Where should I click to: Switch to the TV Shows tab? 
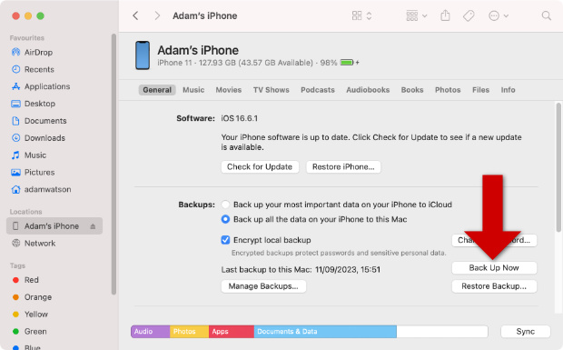[x=272, y=90]
